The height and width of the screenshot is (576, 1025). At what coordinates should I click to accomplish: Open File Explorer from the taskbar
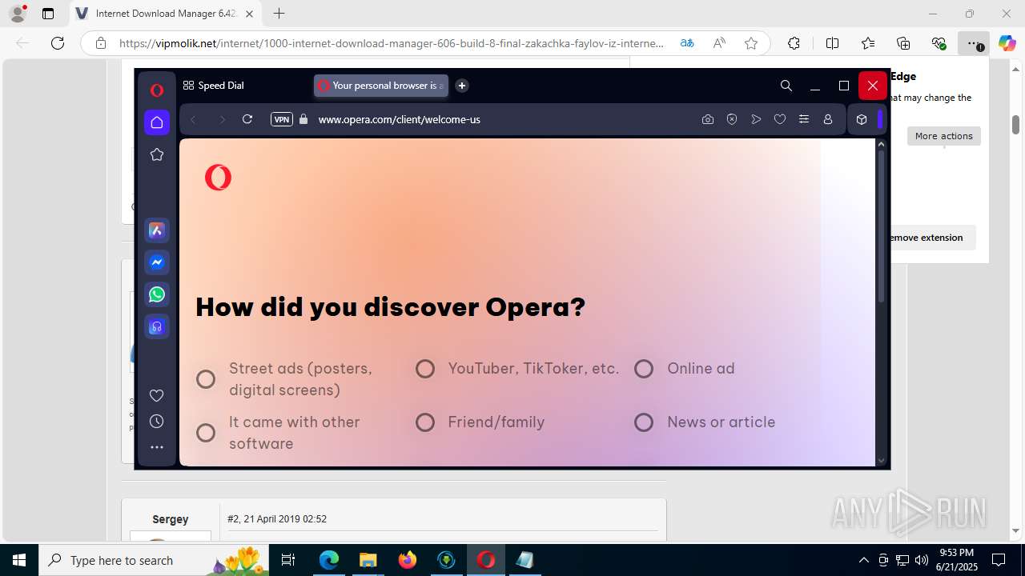point(368,560)
